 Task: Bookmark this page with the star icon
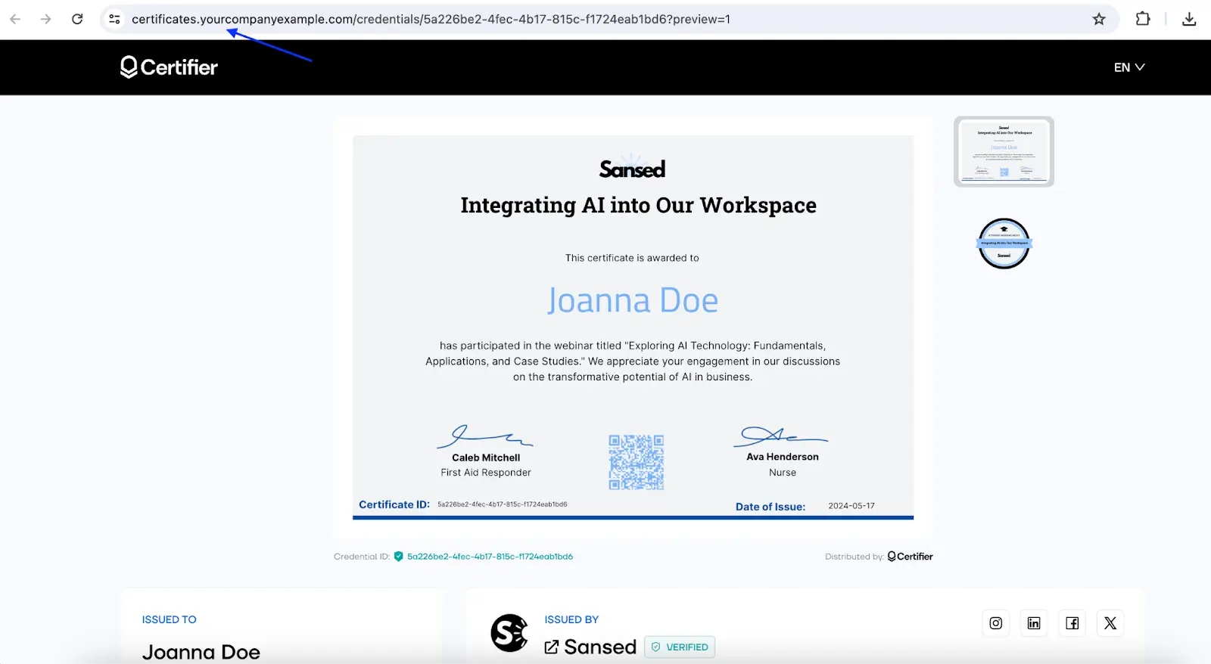coord(1099,19)
